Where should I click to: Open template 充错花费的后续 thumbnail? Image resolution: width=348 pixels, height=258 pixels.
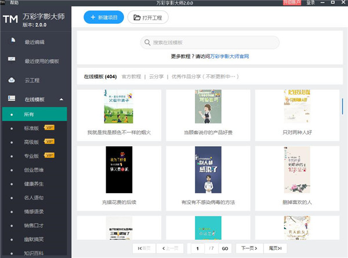(119, 169)
